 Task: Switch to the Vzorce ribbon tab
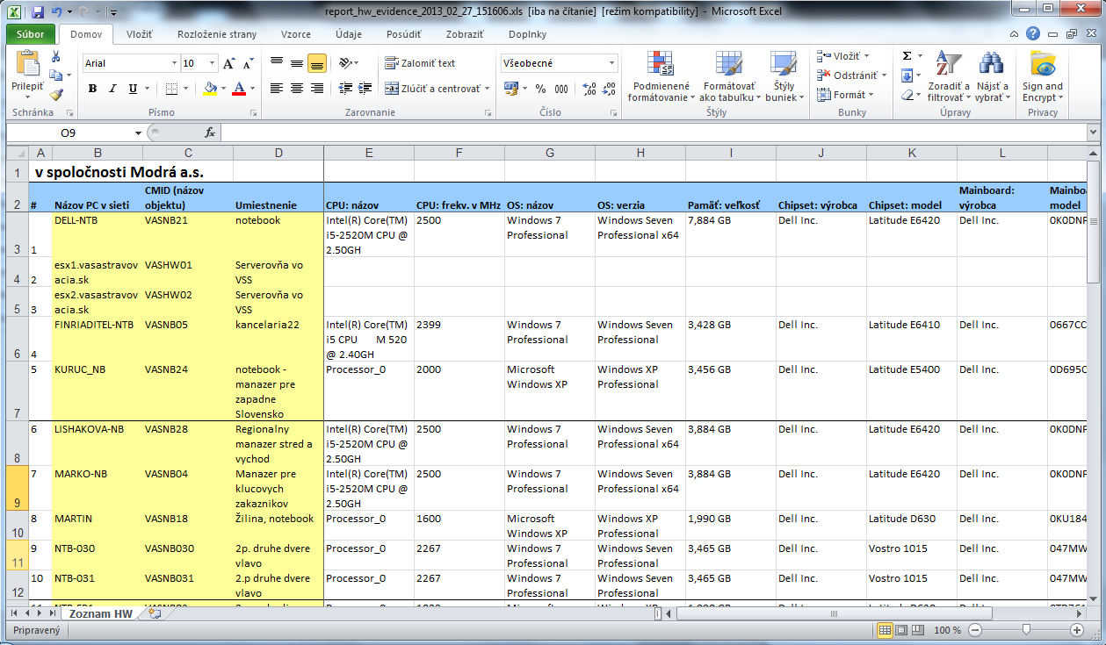click(x=296, y=34)
